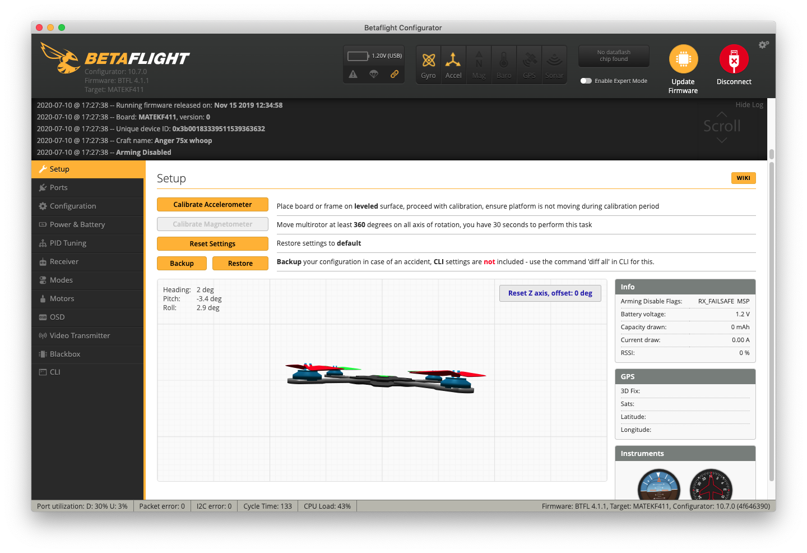The image size is (807, 553).
Task: Click 'I2C error: 0' in status bar
Action: coord(214,506)
